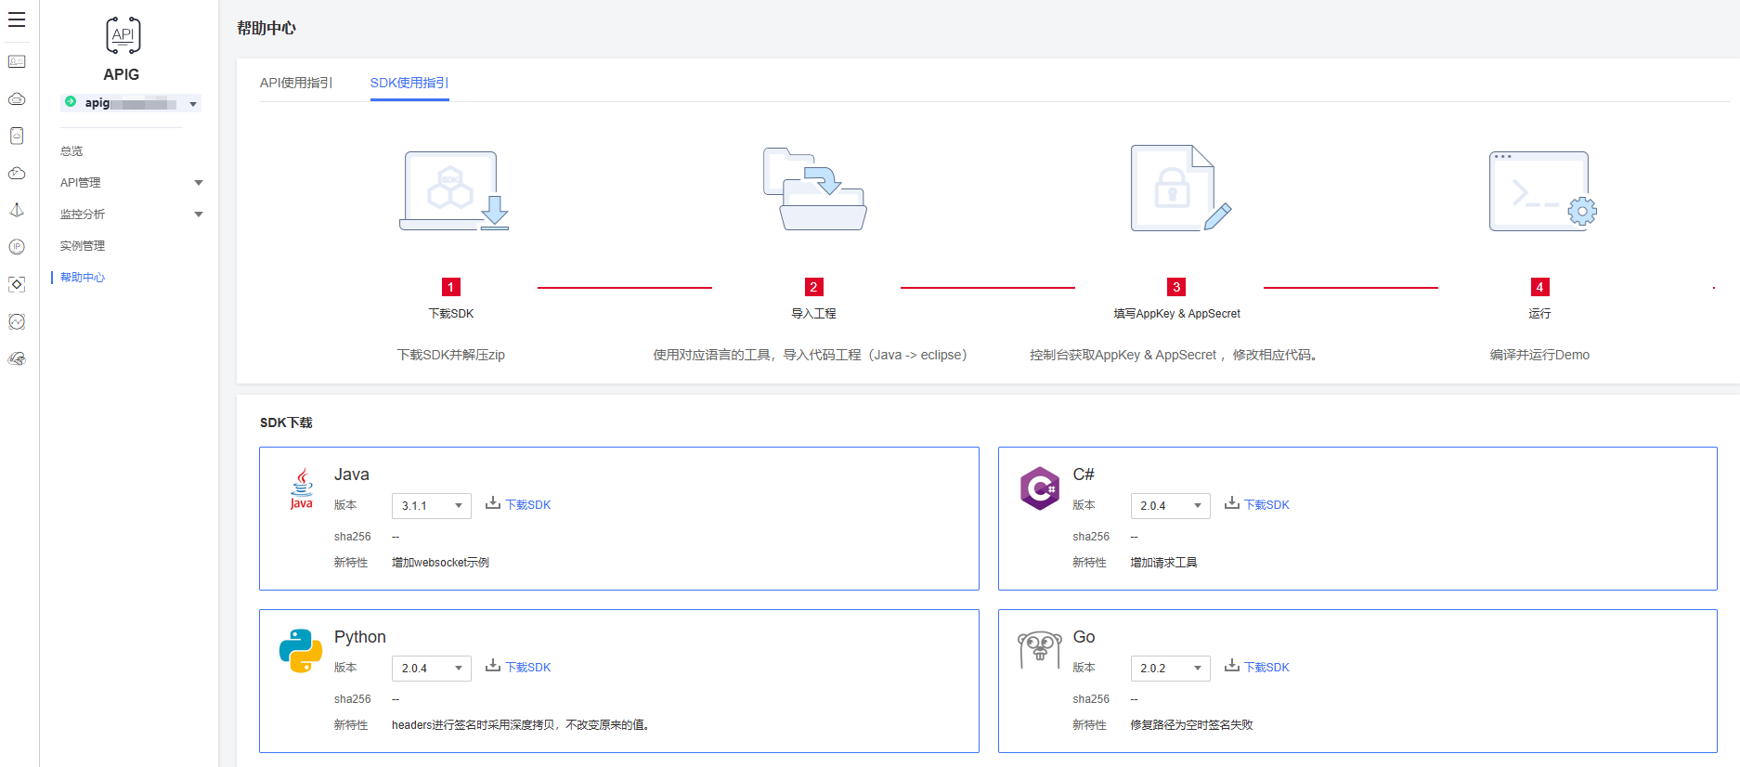
Task: Click the SDK下载 section heading
Action: (286, 422)
